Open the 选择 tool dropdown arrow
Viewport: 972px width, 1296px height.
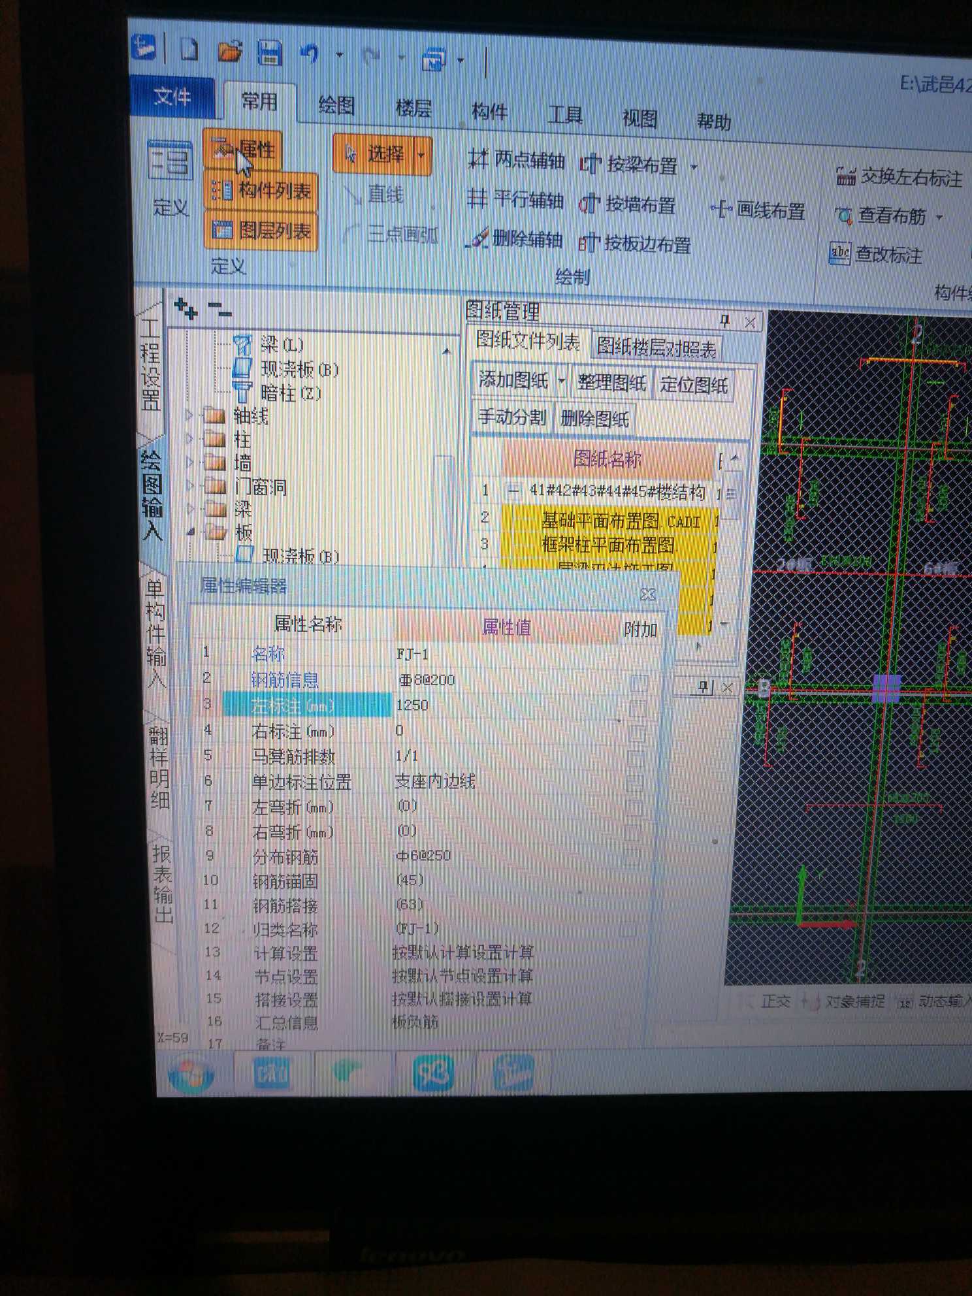click(422, 155)
